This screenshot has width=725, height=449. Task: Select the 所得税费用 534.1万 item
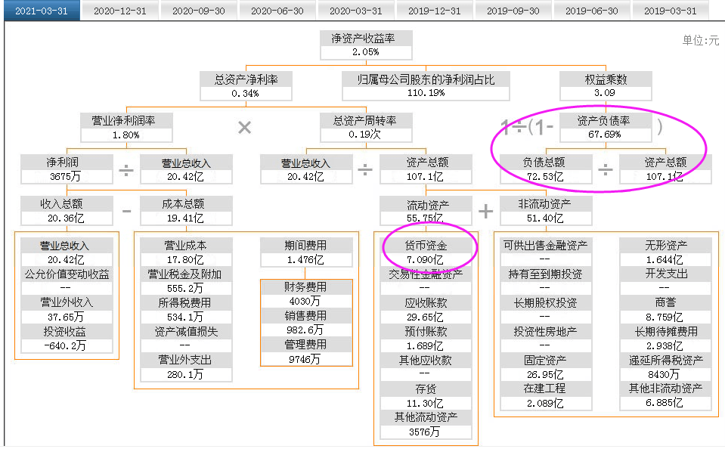point(186,310)
